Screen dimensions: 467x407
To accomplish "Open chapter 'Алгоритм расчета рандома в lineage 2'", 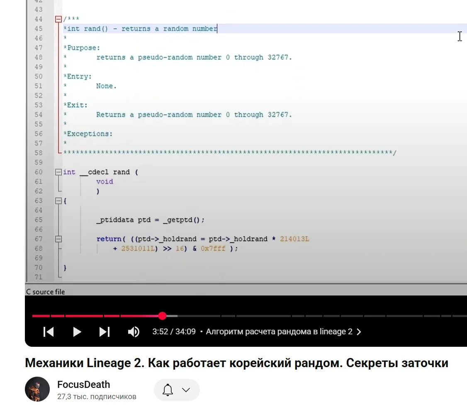I will pos(284,331).
